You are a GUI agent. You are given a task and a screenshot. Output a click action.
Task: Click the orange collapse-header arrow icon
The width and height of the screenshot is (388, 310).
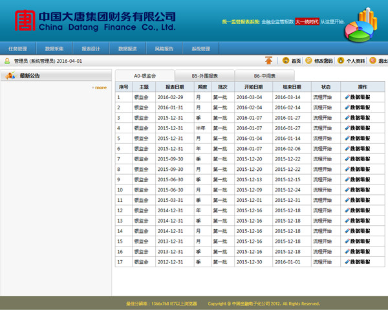268,61
